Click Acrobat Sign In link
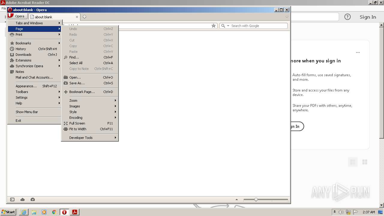 tap(368, 17)
